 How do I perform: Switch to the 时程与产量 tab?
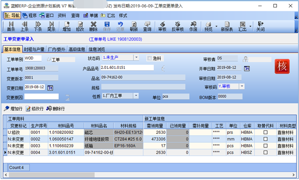point(34,49)
